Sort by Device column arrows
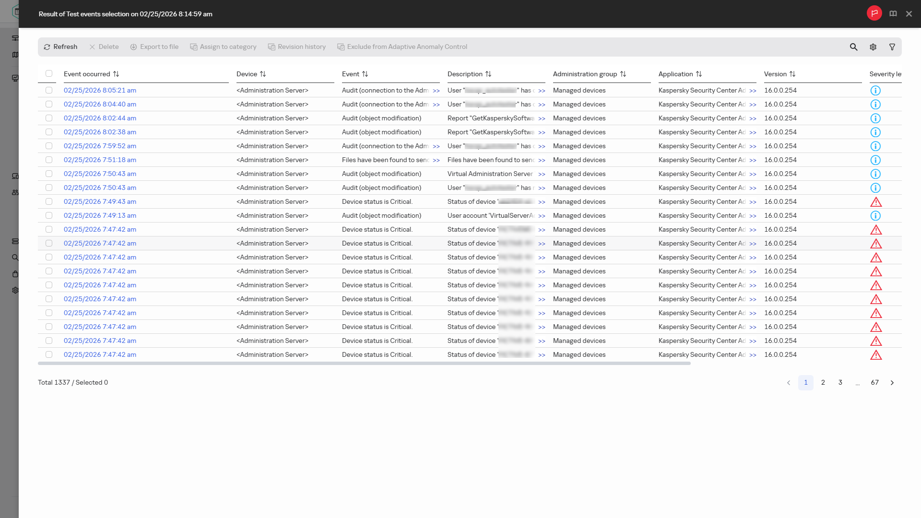Image resolution: width=921 pixels, height=518 pixels. pos(263,74)
